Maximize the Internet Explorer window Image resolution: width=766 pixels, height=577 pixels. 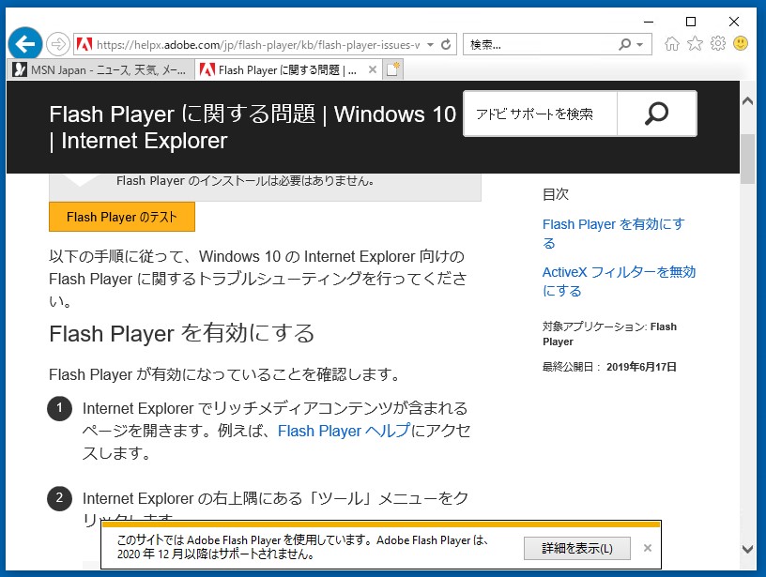point(691,22)
